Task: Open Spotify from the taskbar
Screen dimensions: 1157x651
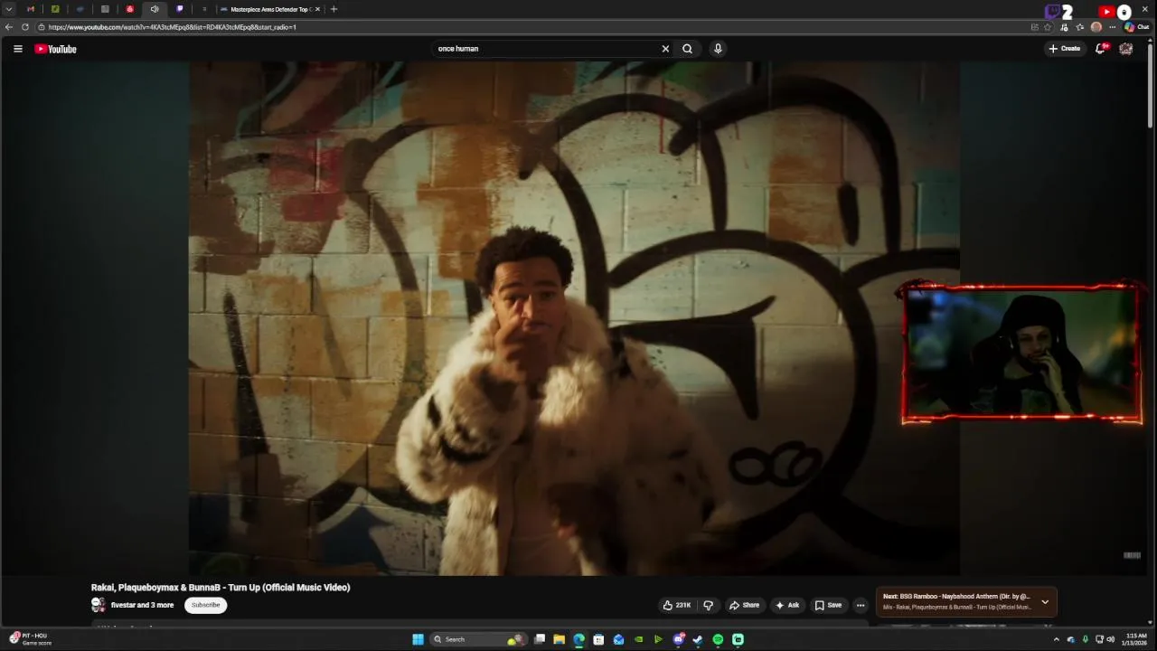Action: coord(718,639)
